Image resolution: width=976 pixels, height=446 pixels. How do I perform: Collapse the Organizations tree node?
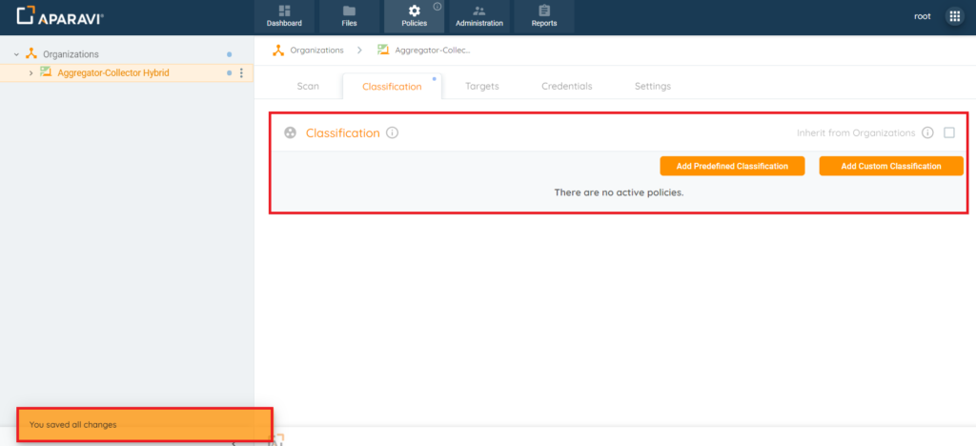17,54
